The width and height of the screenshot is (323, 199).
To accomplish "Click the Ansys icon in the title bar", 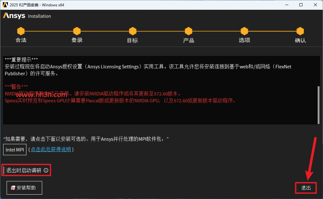I will (5, 5).
